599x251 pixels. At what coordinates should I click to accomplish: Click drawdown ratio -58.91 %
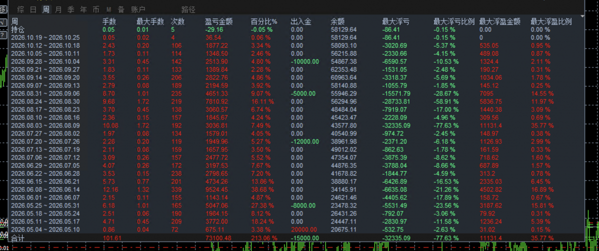(446, 101)
